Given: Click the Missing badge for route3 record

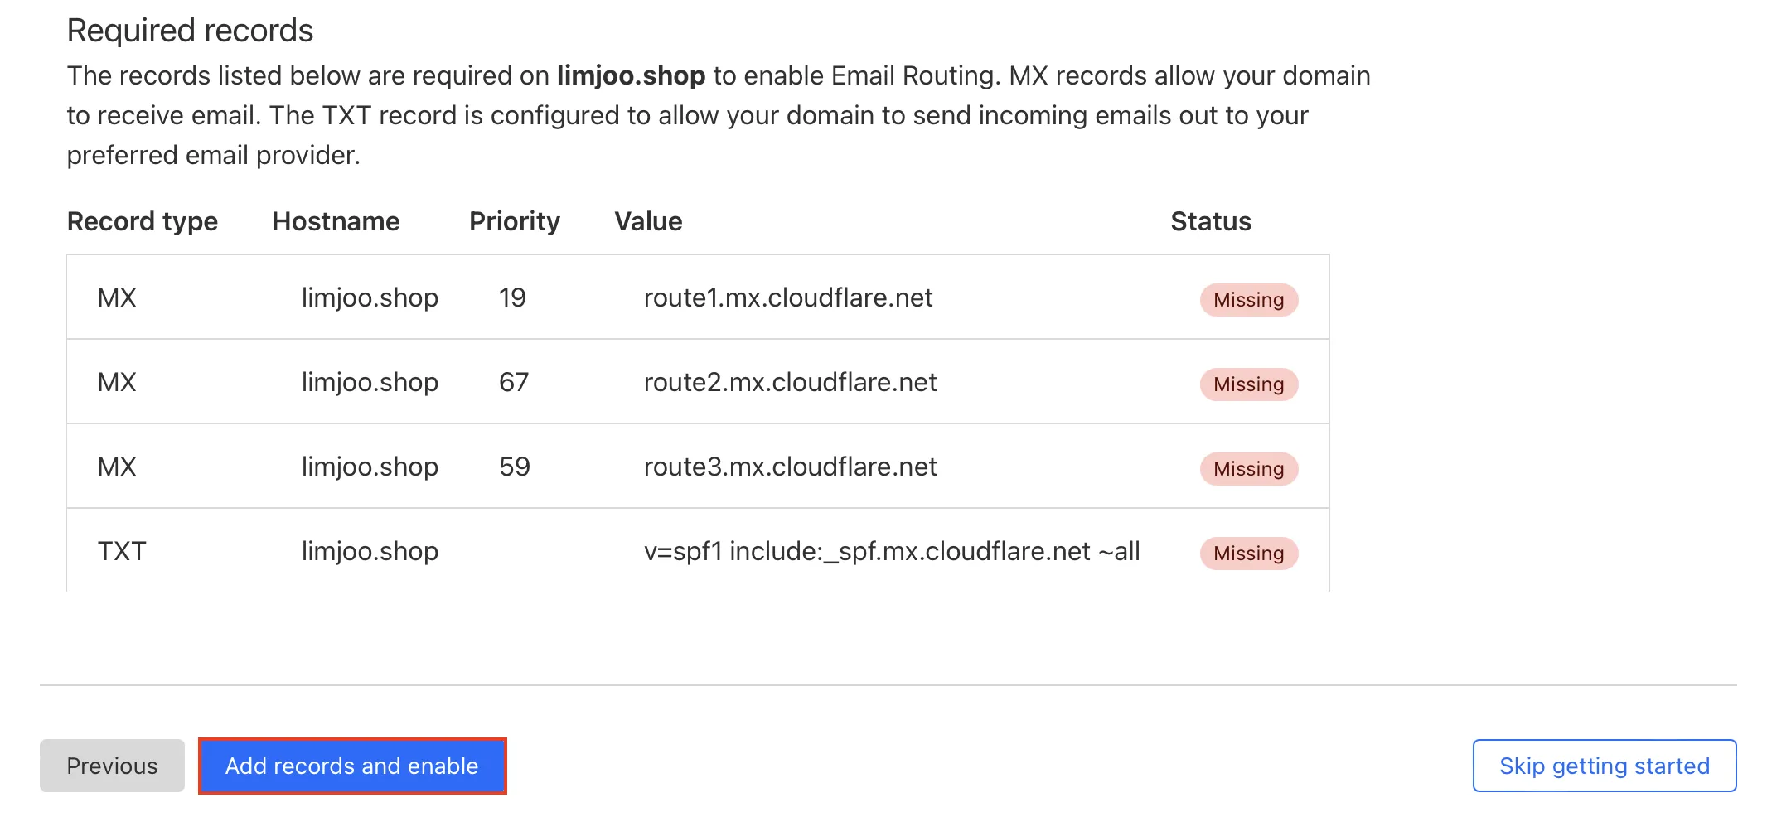Looking at the screenshot, I should tap(1248, 468).
